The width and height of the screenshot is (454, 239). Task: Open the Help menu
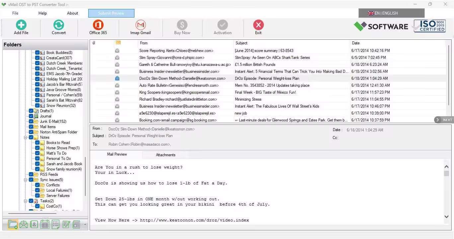pos(42,13)
